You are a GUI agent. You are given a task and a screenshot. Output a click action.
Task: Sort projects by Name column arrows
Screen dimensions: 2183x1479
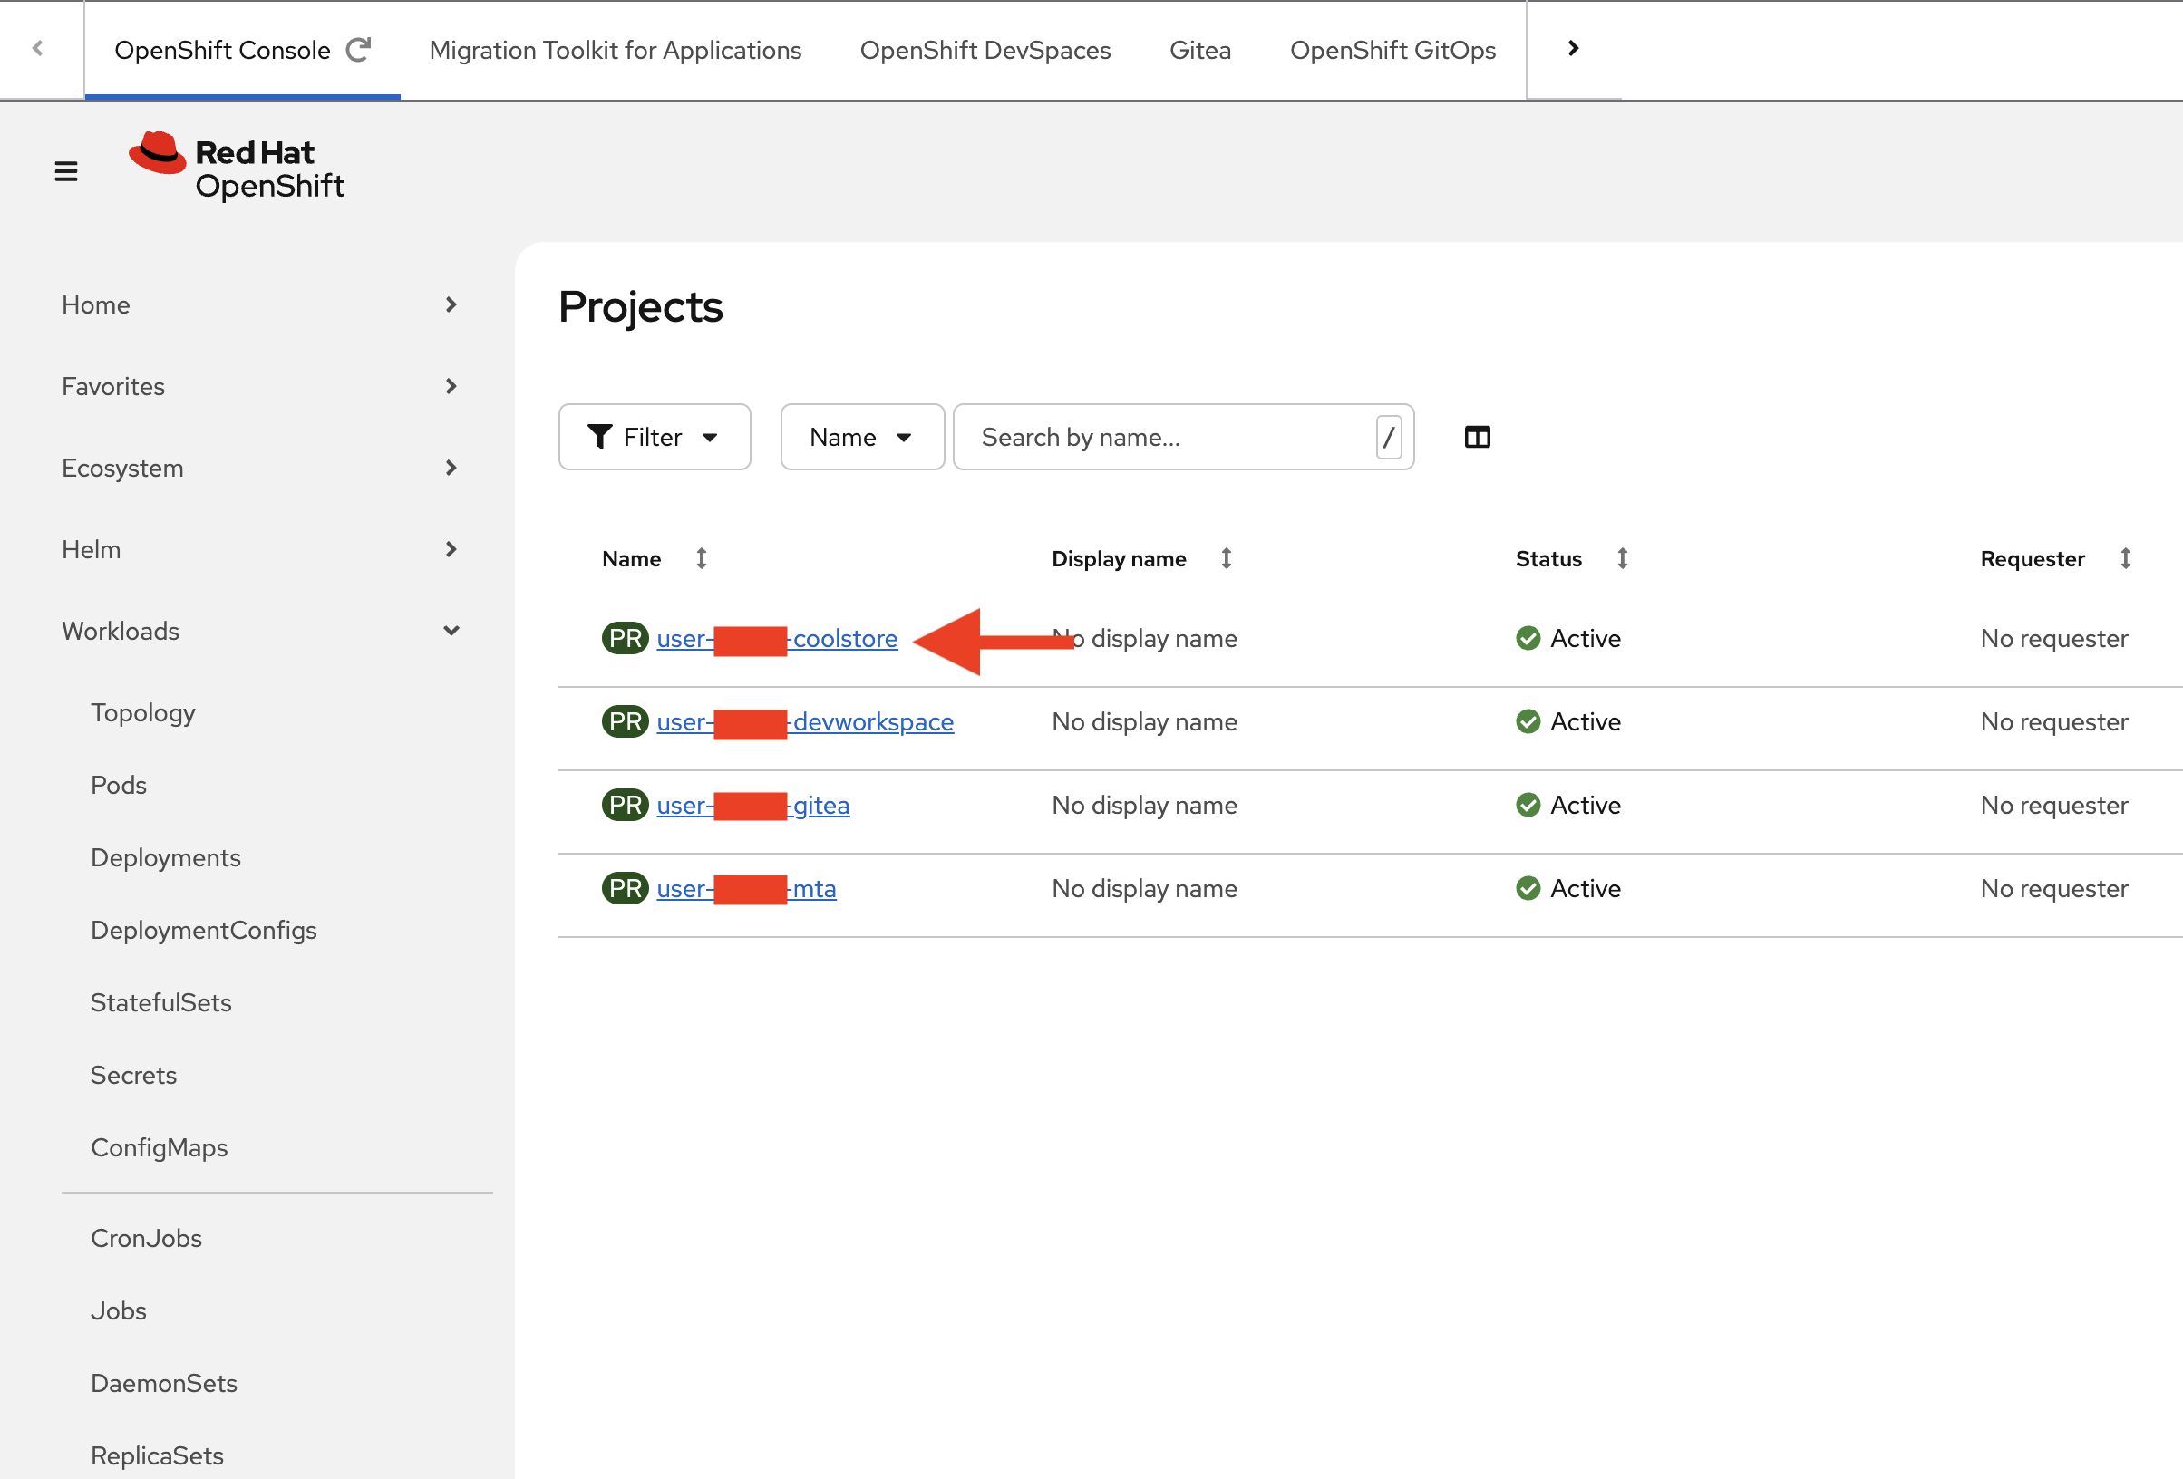(701, 559)
